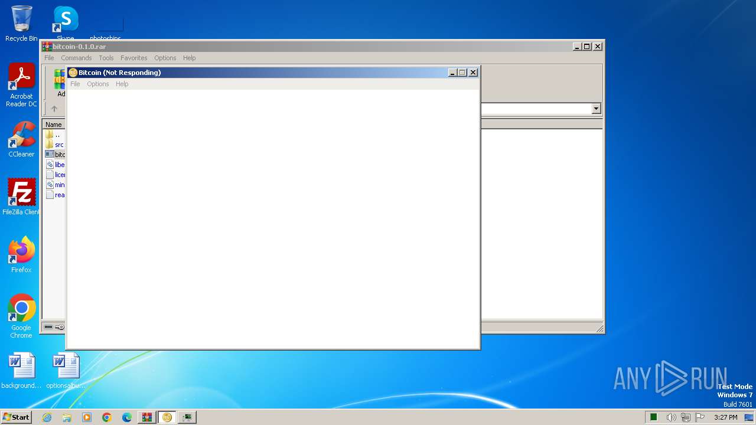Open Action Center flag icon
756x425 pixels.
coord(700,417)
